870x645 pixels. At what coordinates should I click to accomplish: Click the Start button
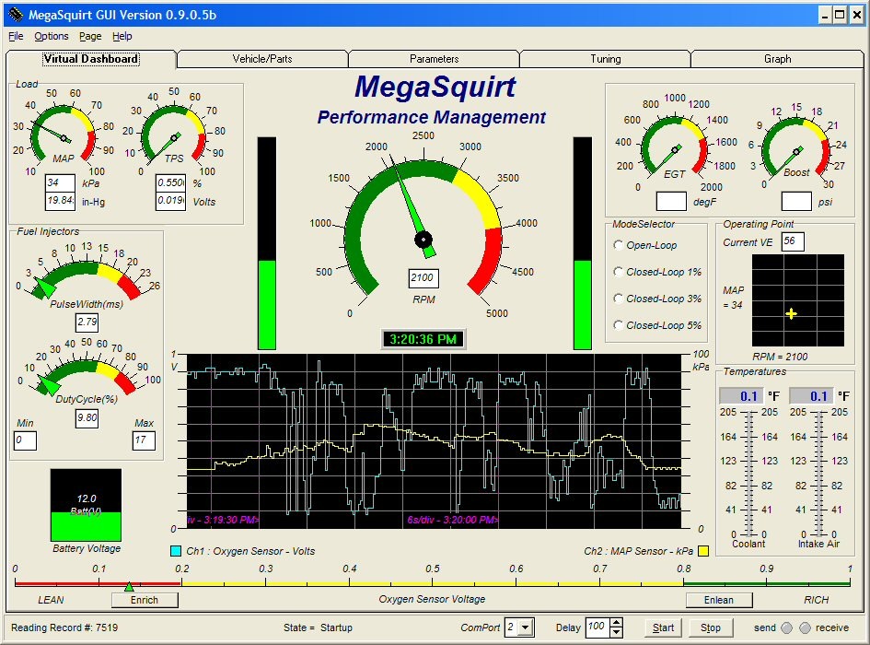pos(663,627)
